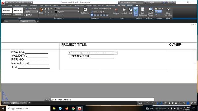Open the Manage ribbon tab
This screenshot has width=198, height=111.
point(48,6)
